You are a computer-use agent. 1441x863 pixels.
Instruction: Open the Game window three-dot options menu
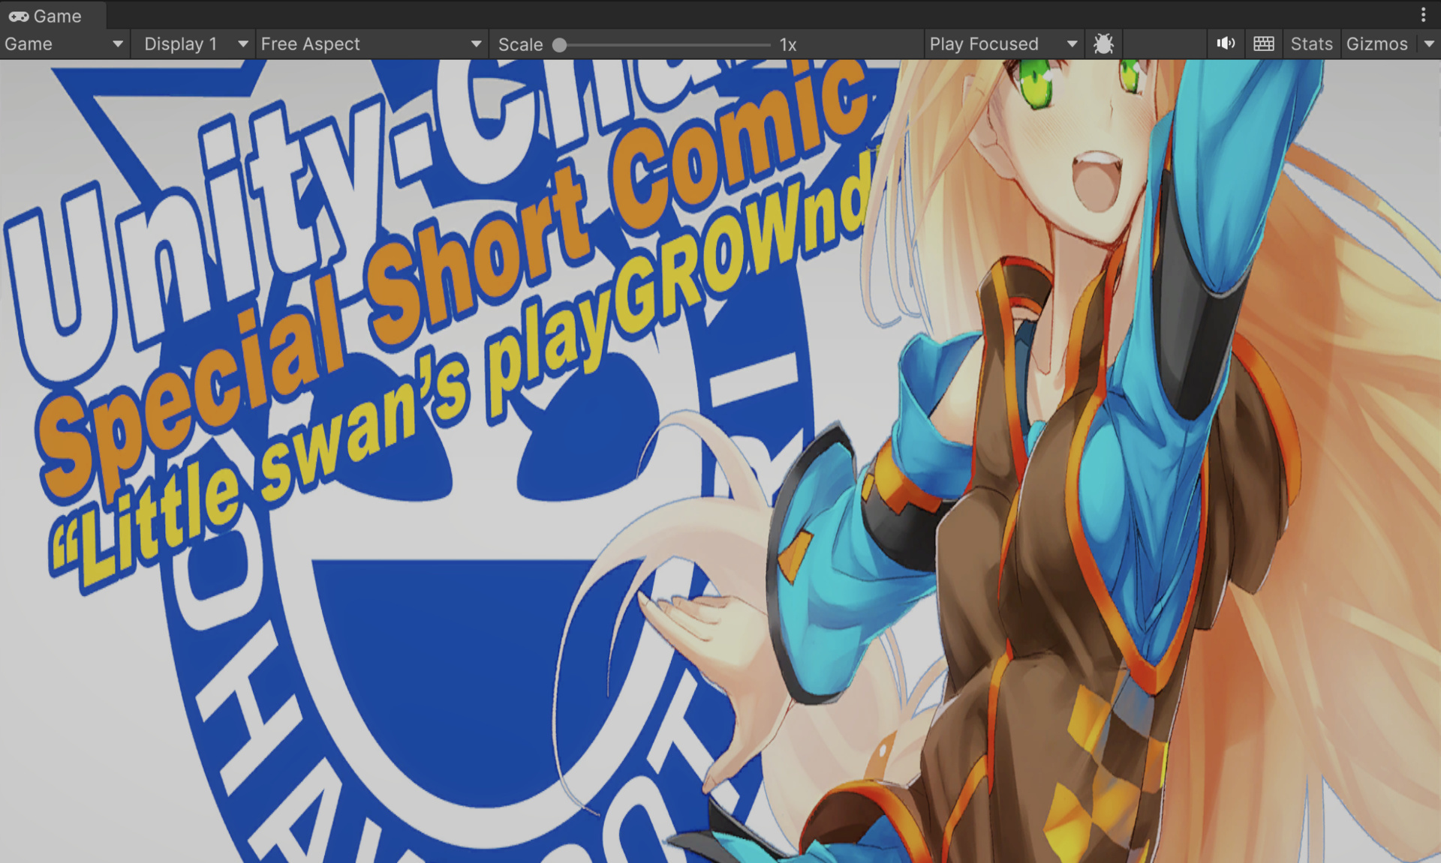(x=1423, y=15)
